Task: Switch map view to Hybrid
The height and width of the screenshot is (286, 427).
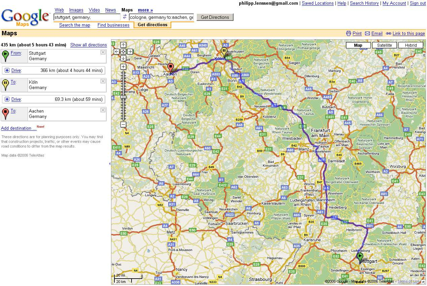Action: 411,45
